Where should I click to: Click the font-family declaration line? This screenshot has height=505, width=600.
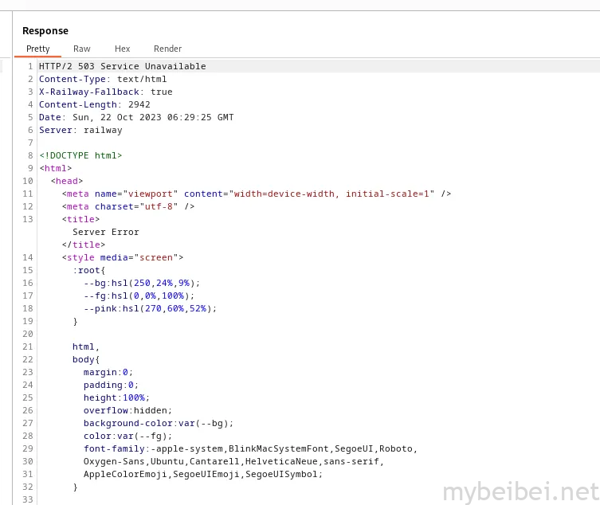coord(250,448)
